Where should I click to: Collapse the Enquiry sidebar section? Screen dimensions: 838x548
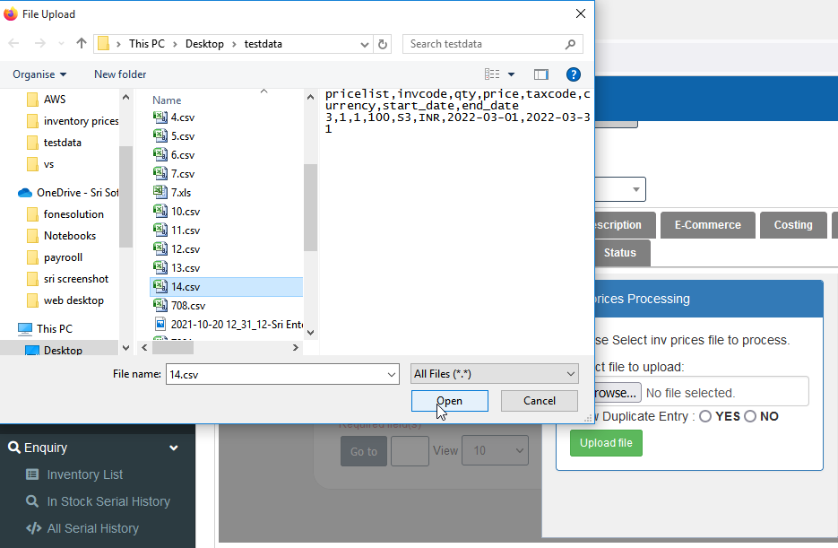pos(173,448)
